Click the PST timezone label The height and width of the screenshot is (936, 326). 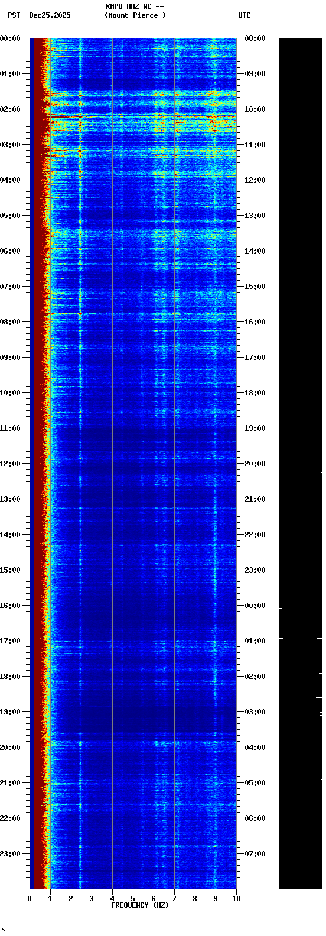(14, 15)
